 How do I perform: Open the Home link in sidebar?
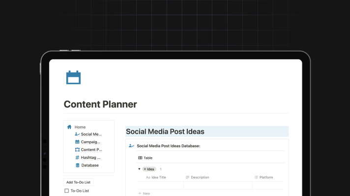[80, 127]
